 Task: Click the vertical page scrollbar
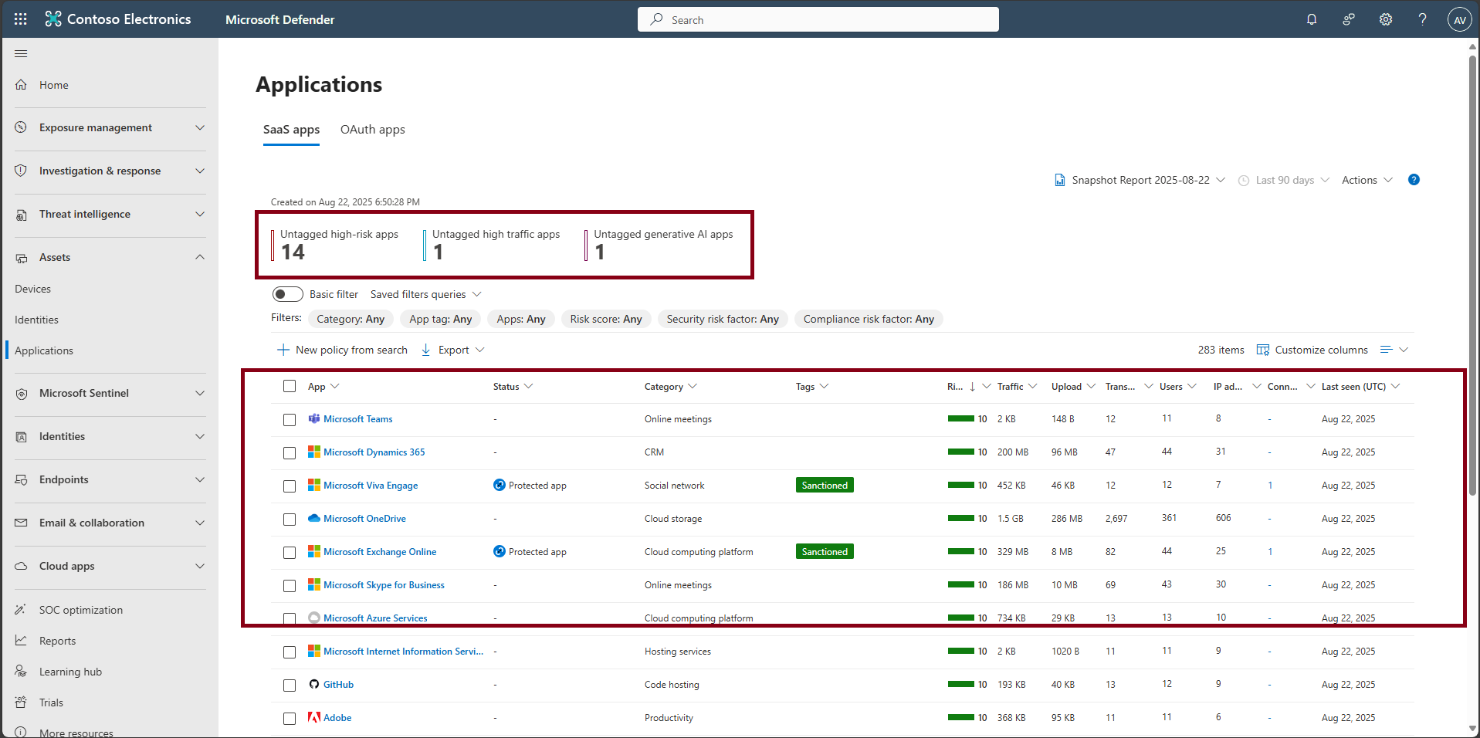click(1472, 274)
